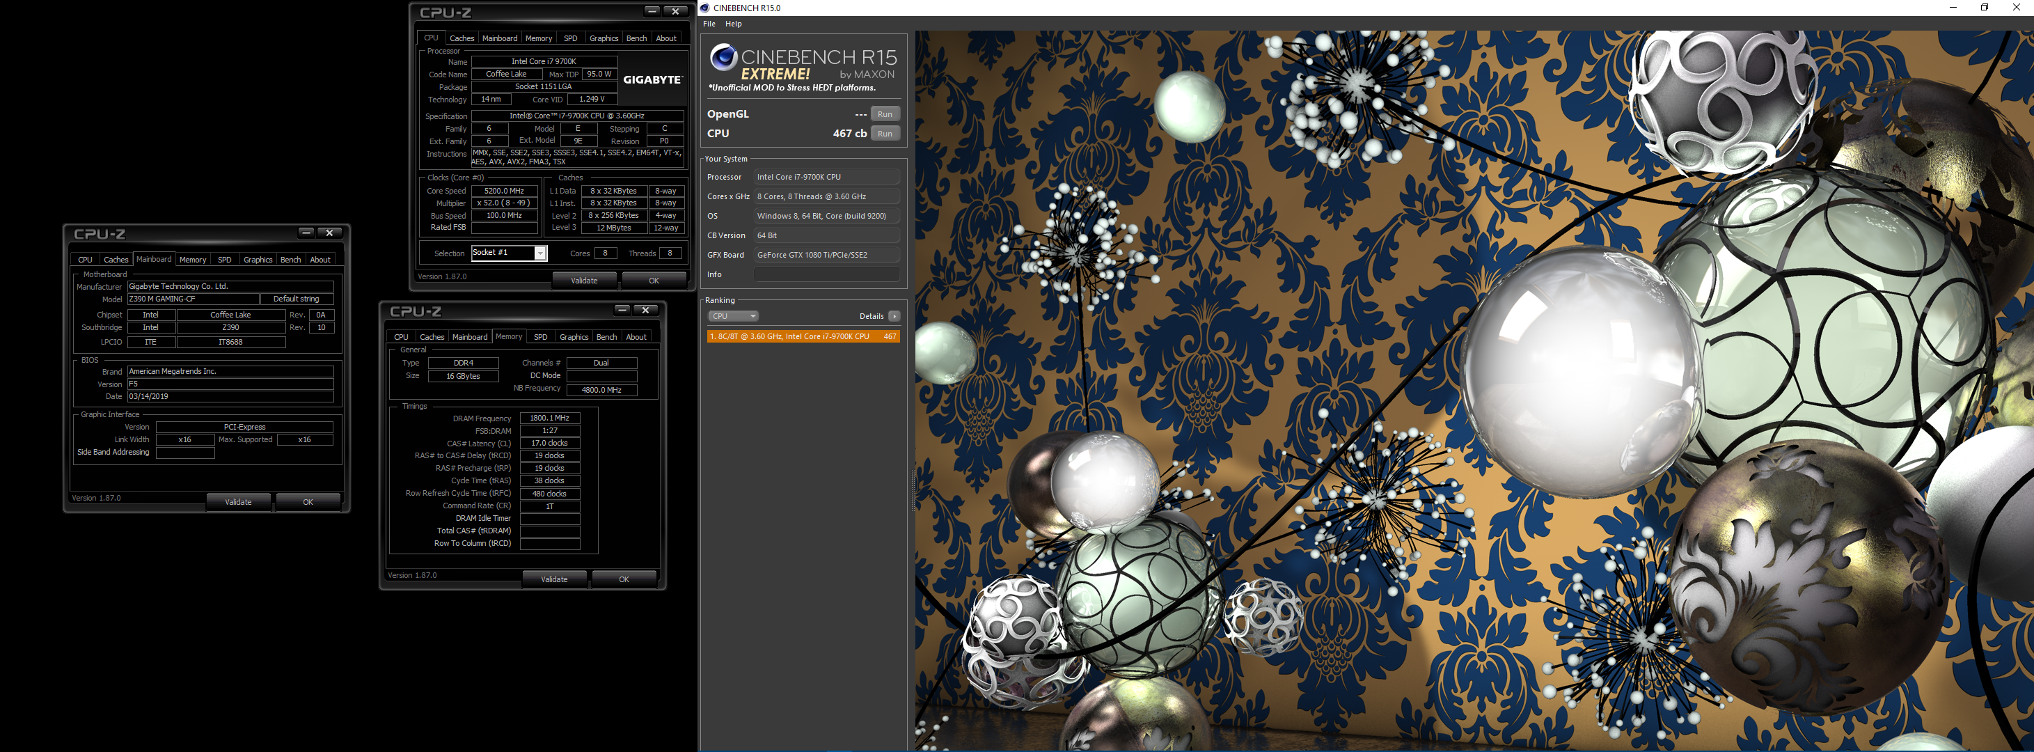
Task: Click the Side Band Addressing field
Action: point(186,453)
